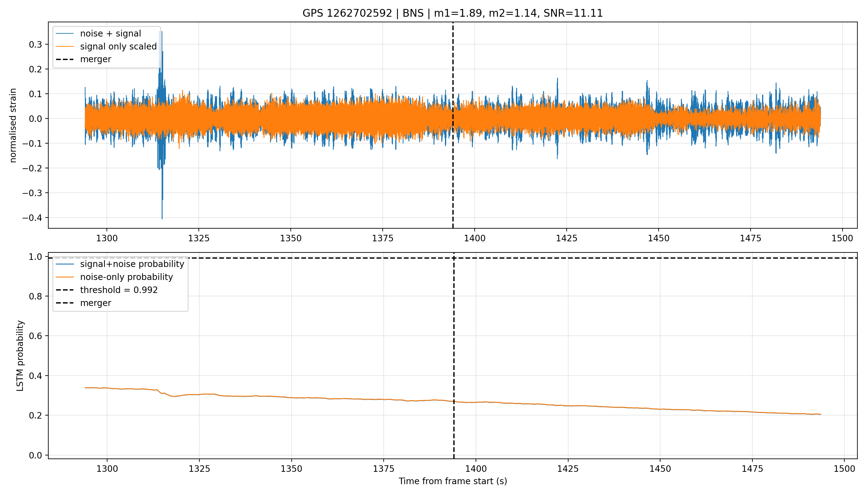867x495 pixels.
Task: Click the blue line swatch in top legend
Action: 65,34
